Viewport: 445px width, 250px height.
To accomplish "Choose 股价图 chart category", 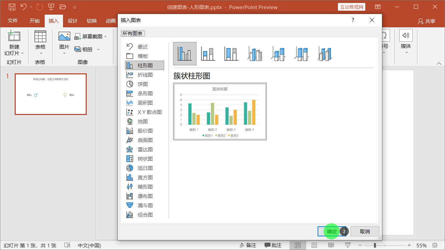I will (x=144, y=131).
